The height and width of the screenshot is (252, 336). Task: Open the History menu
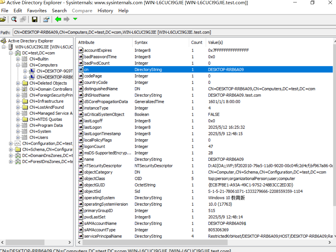click(x=105, y=11)
